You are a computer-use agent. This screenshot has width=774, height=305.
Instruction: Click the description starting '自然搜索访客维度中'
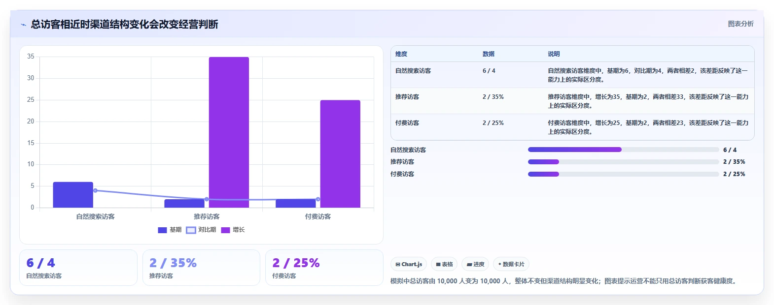point(648,75)
